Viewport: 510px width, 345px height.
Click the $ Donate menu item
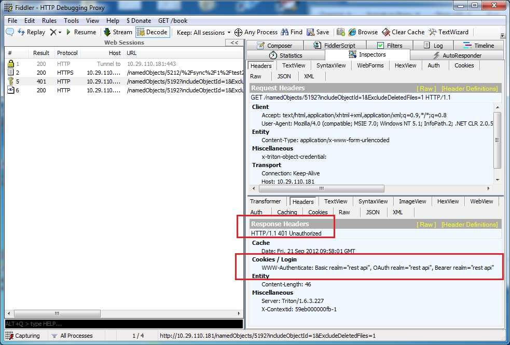(139, 20)
